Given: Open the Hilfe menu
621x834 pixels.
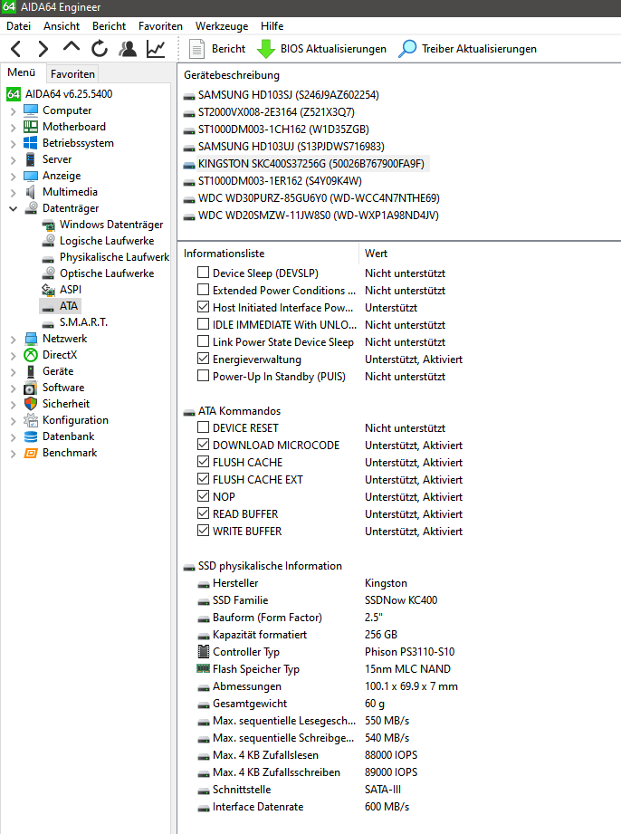Looking at the screenshot, I should point(272,26).
